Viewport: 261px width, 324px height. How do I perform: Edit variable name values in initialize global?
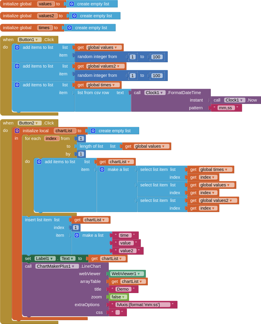pos(46,4)
